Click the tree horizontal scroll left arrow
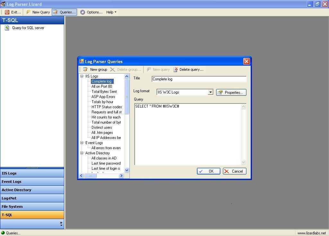This screenshot has width=329, height=236. coord(81,175)
